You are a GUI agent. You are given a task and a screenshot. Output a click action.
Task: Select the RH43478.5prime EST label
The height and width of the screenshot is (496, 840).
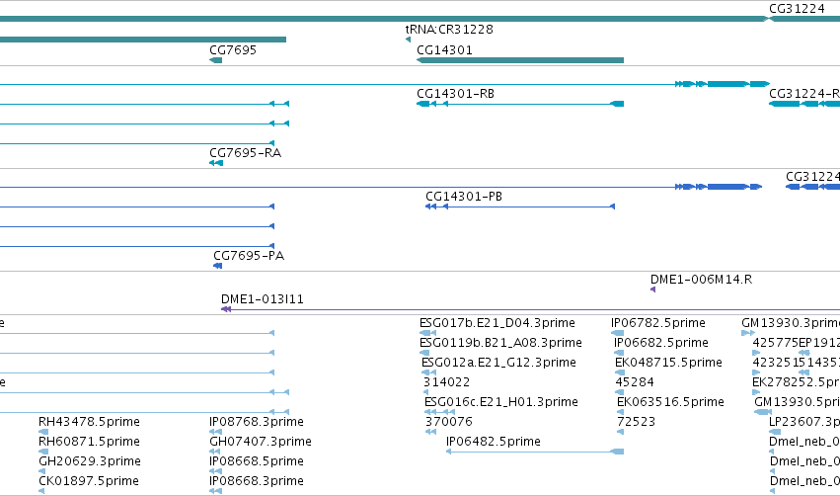[89, 422]
